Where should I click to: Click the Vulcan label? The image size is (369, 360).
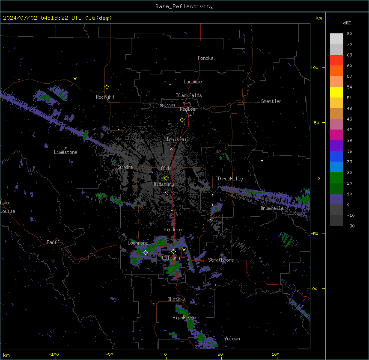(x=232, y=339)
